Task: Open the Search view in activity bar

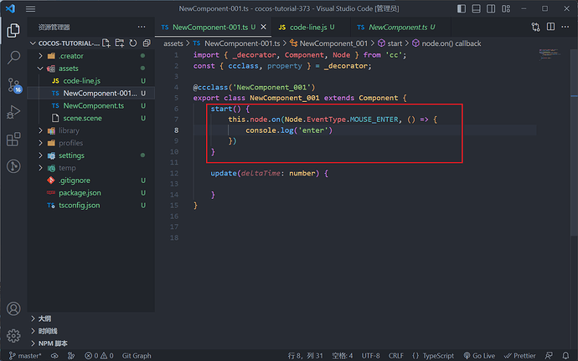Action: [x=13, y=58]
